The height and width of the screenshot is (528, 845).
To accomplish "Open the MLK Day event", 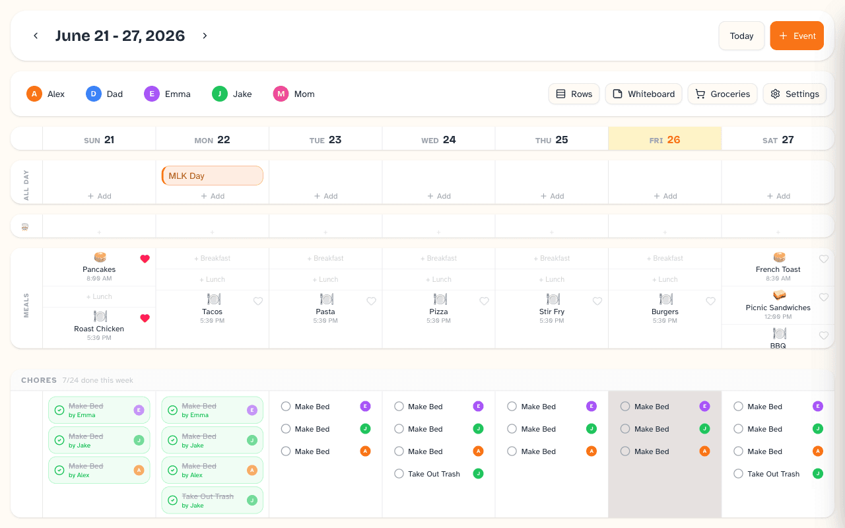I will pyautogui.click(x=213, y=176).
